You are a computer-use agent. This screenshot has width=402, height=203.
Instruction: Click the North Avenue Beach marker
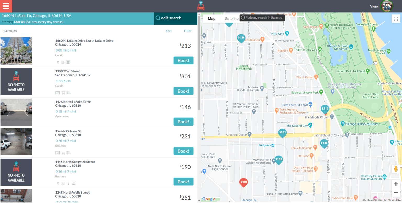tap(389, 51)
